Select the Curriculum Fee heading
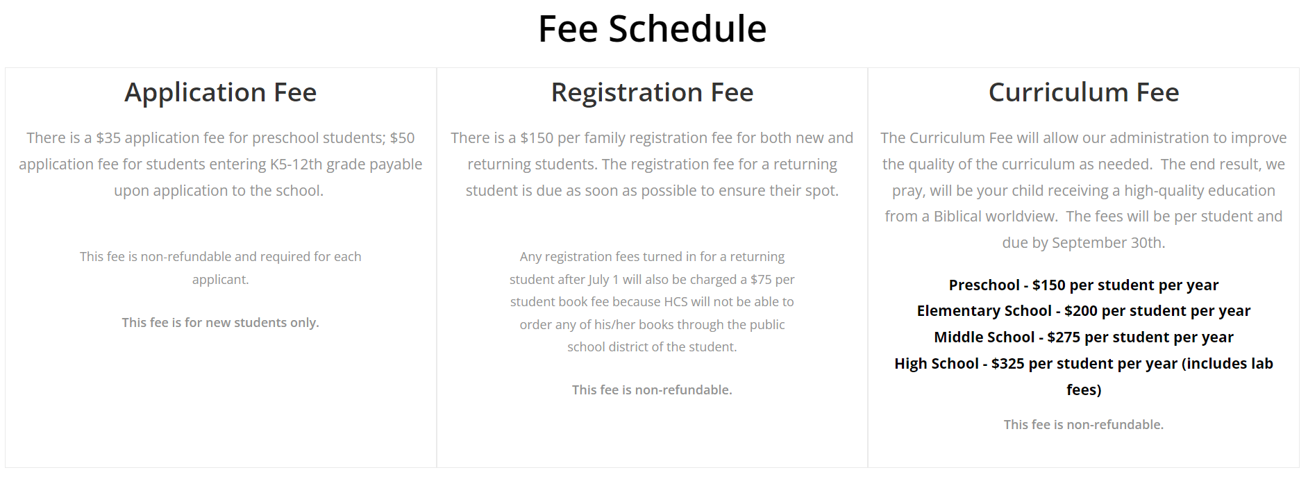1308x477 pixels. 1083,92
